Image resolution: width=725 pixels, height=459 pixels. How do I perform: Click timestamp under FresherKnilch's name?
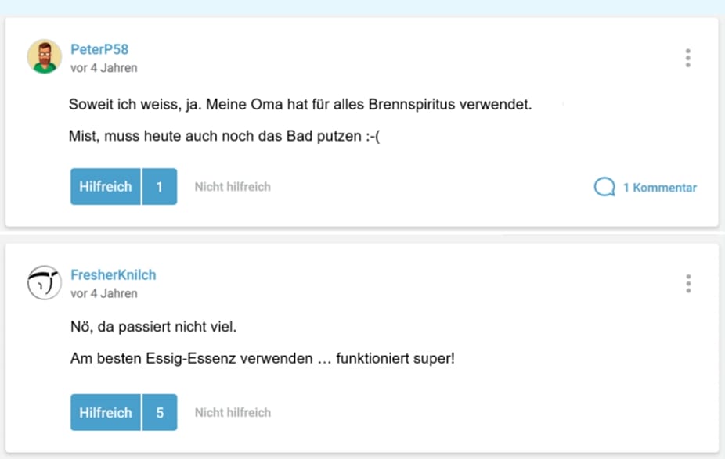[x=103, y=293]
